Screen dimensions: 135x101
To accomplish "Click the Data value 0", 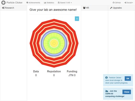I will point(36,75).
